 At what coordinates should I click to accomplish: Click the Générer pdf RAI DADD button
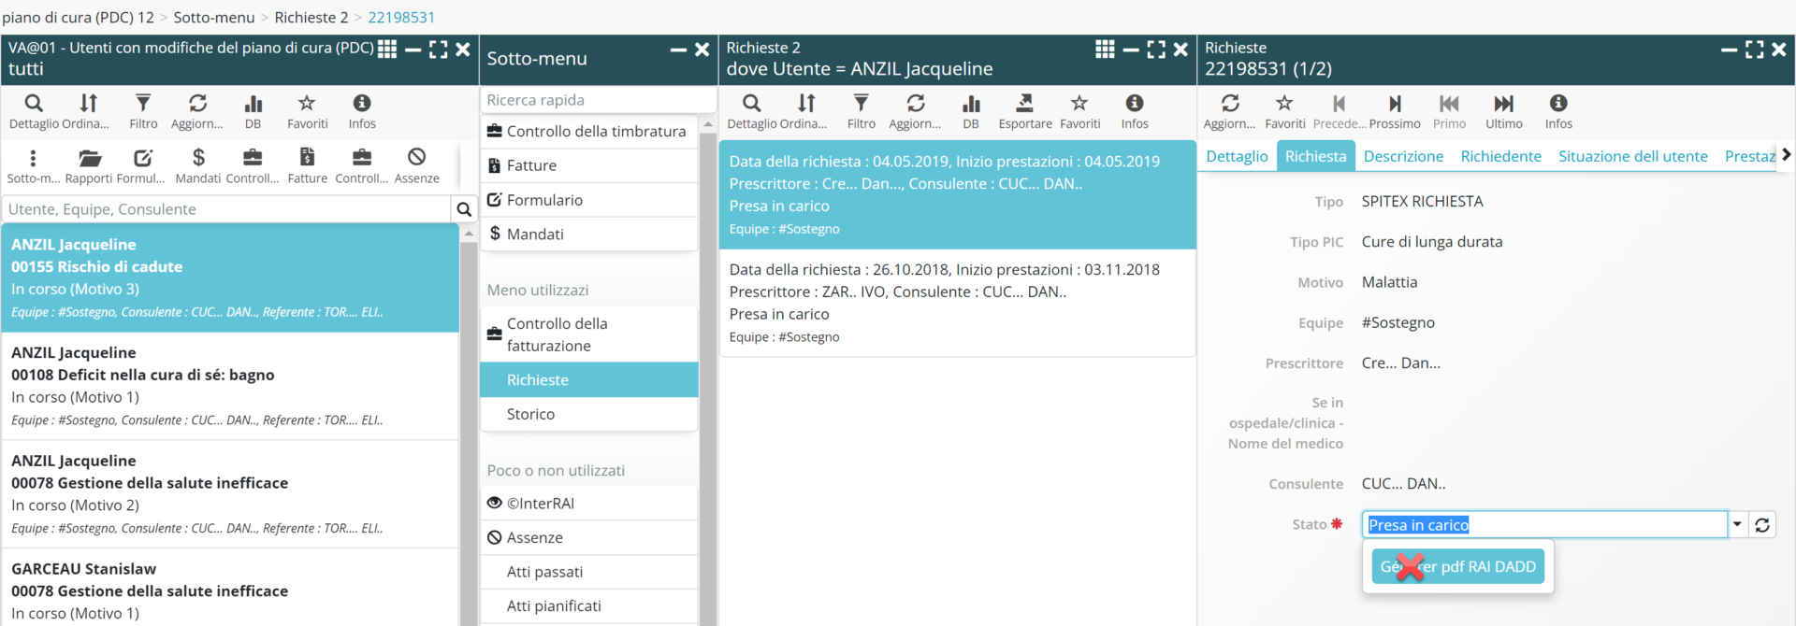(x=1457, y=566)
